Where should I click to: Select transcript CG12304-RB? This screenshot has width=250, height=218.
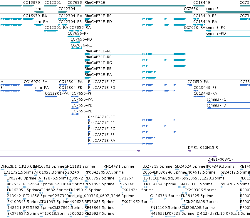click(70, 22)
